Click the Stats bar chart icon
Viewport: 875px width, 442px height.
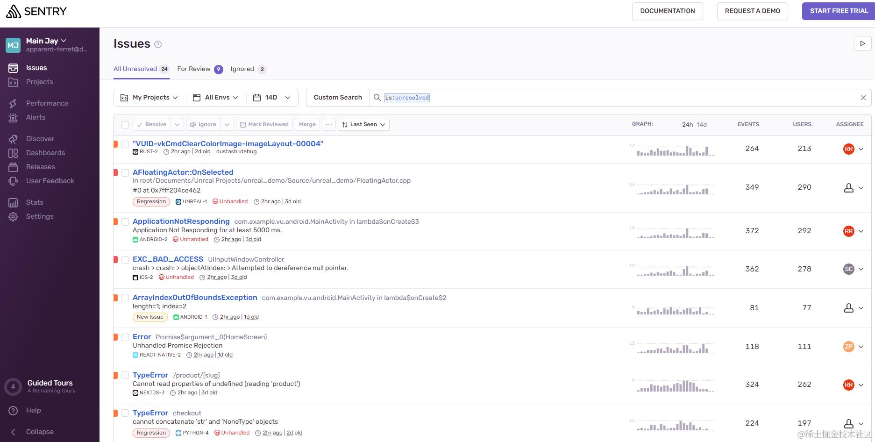[x=13, y=202]
